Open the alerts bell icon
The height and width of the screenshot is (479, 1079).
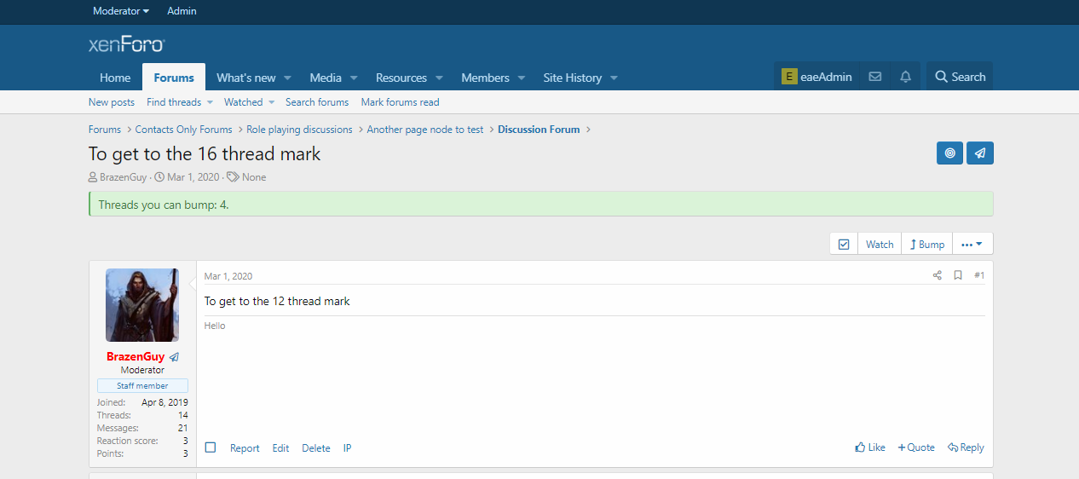pyautogui.click(x=905, y=77)
